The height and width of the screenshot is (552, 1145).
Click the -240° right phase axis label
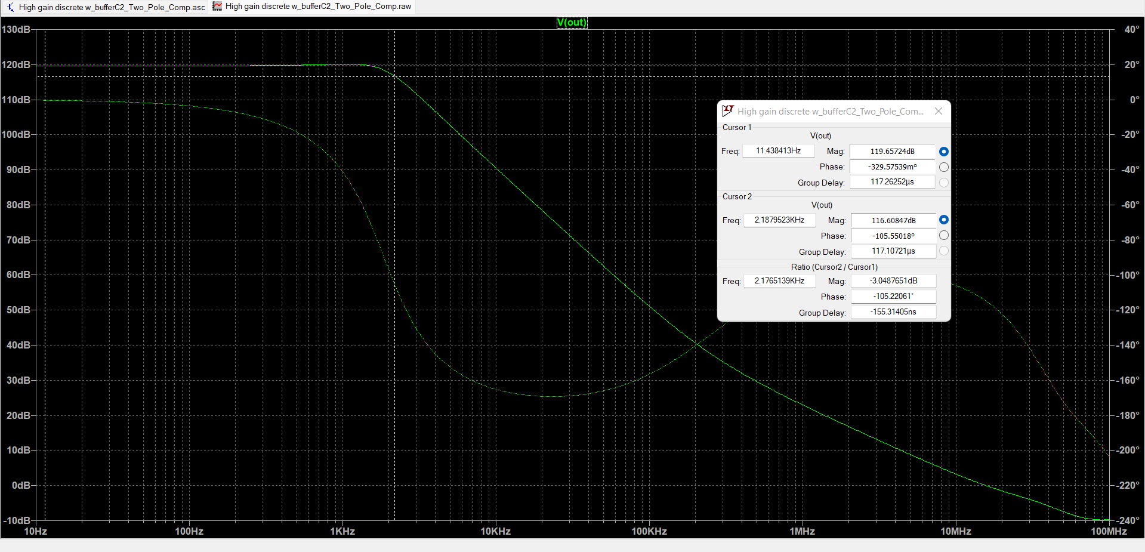point(1128,520)
